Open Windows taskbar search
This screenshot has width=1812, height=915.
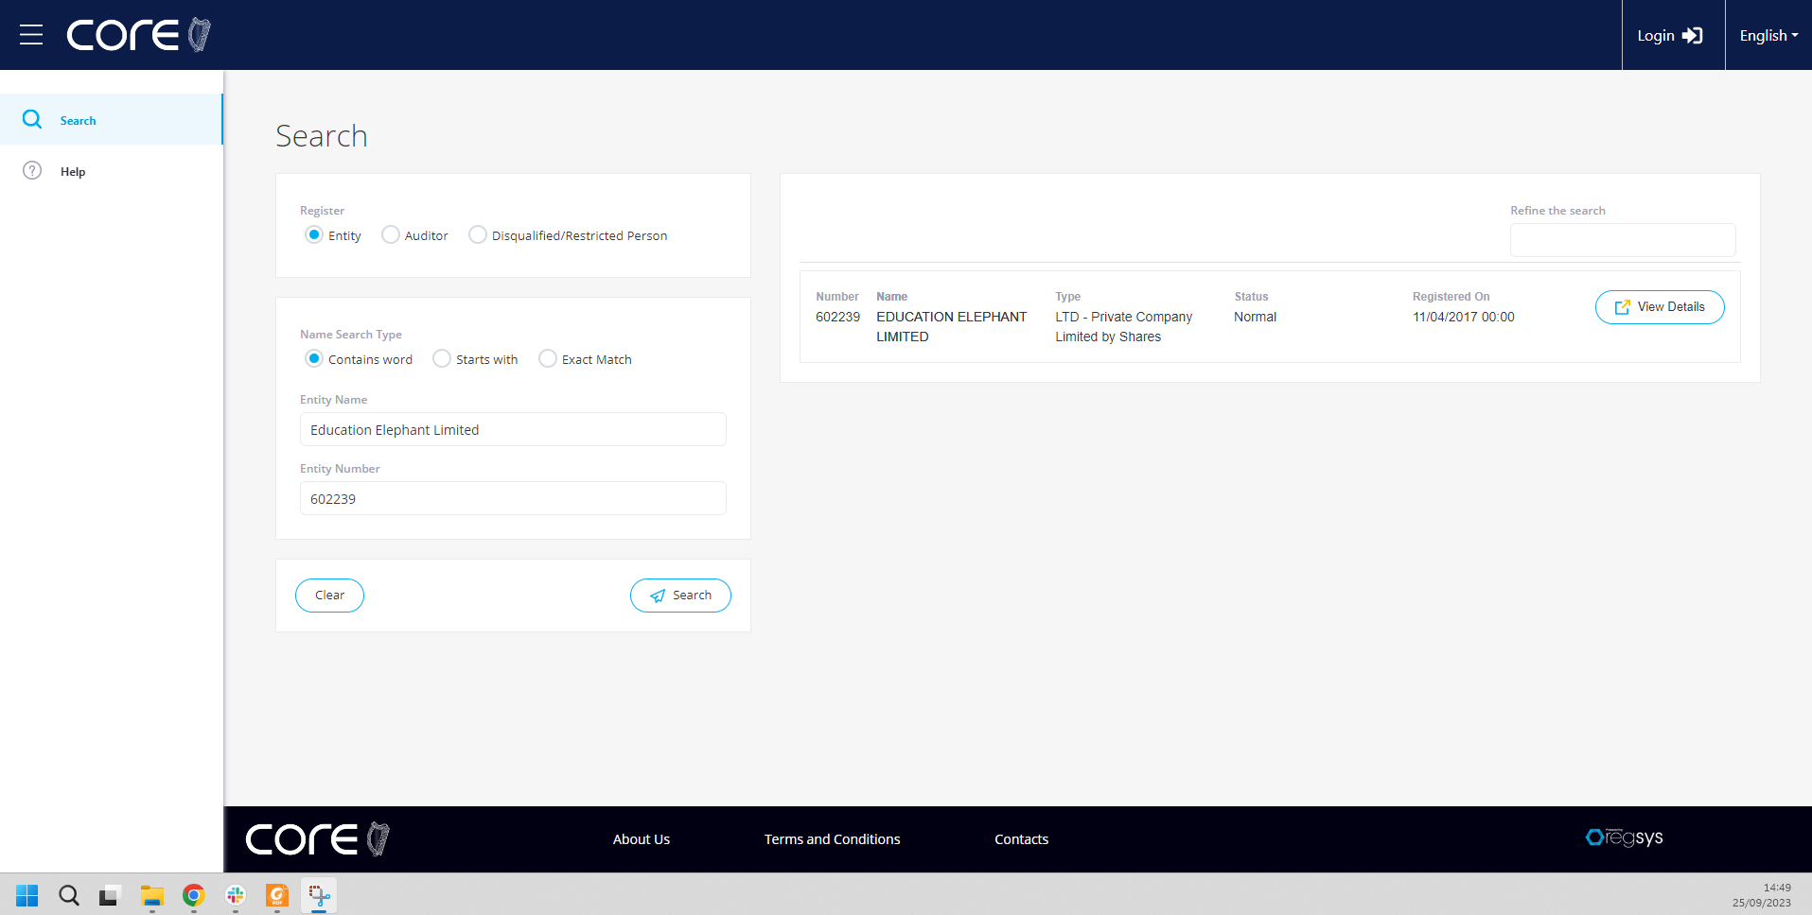coord(69,895)
